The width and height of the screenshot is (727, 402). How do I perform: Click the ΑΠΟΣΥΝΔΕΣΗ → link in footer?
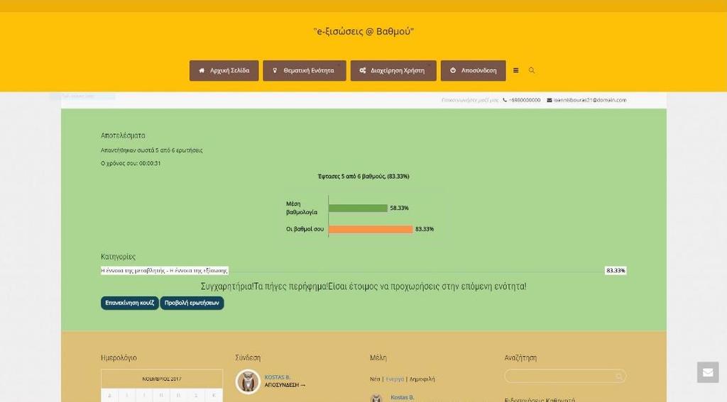click(285, 385)
